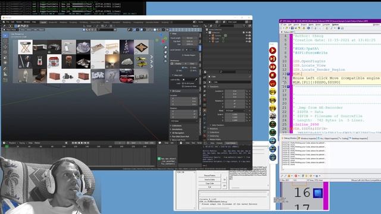
Task: Click the Off button in recorder window
Action: [224, 185]
